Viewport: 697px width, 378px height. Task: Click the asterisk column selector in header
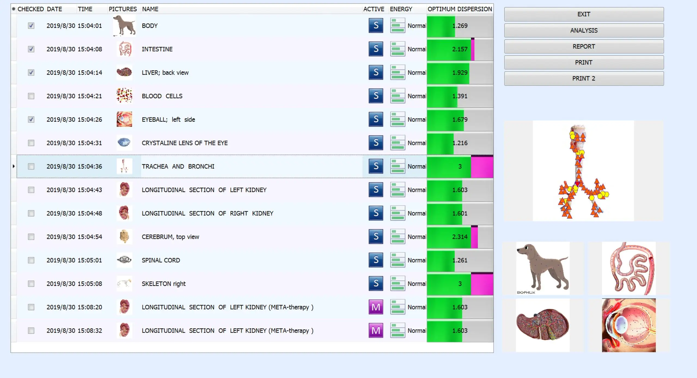point(14,9)
